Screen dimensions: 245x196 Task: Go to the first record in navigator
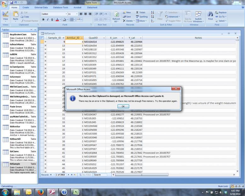click(51, 175)
